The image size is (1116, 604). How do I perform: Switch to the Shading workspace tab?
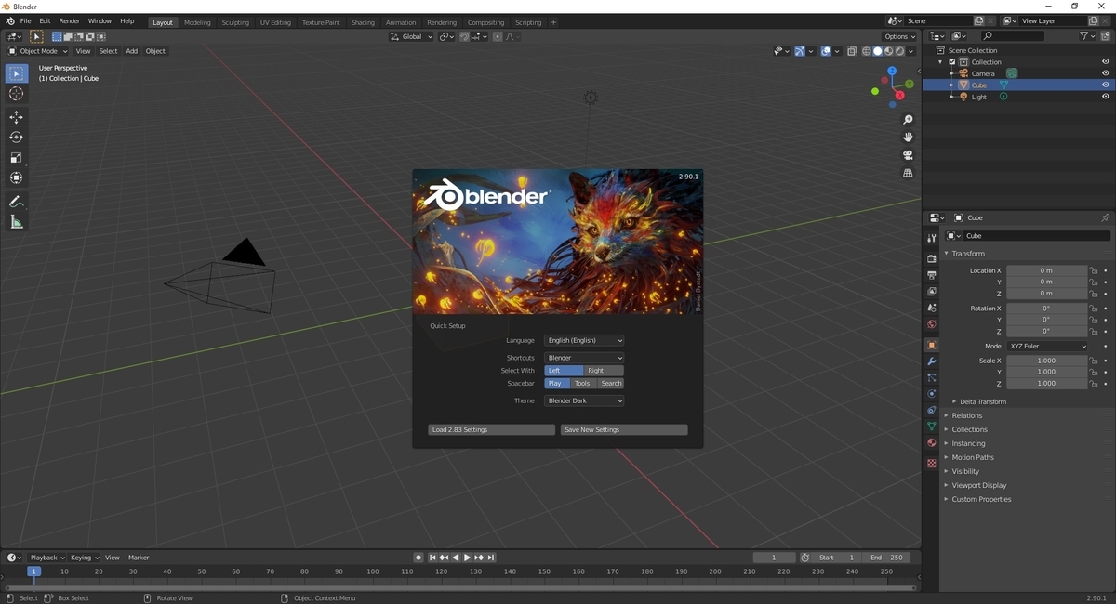point(363,22)
